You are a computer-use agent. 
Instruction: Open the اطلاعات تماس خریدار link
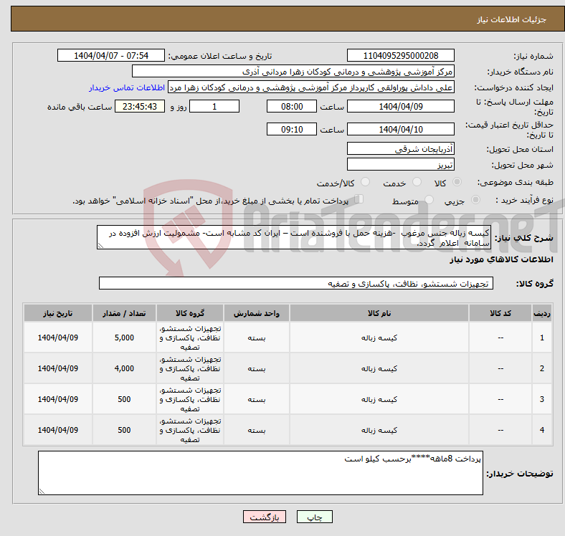(x=127, y=87)
